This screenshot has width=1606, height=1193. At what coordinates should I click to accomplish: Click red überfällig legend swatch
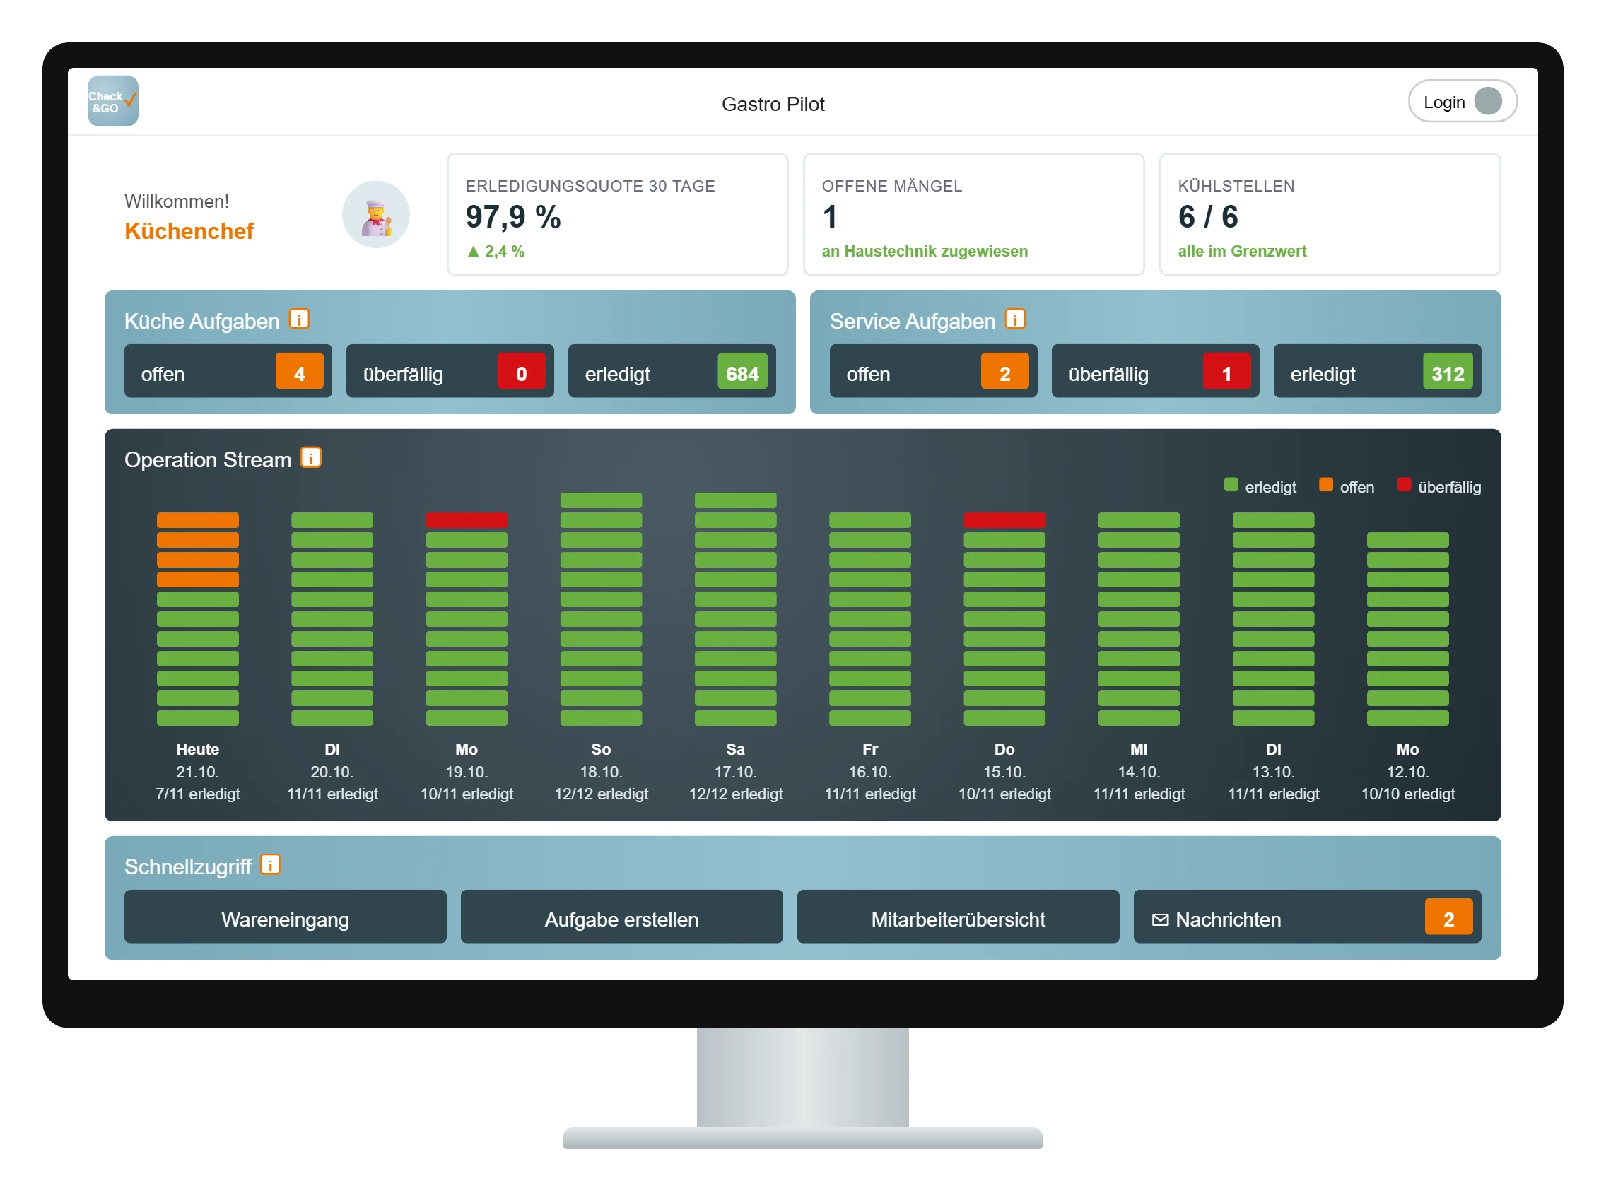tap(1404, 486)
